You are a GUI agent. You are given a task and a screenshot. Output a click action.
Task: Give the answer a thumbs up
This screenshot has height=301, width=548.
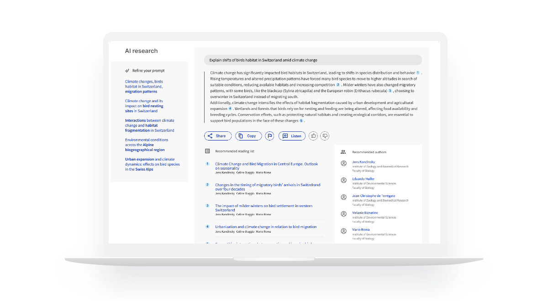point(313,136)
